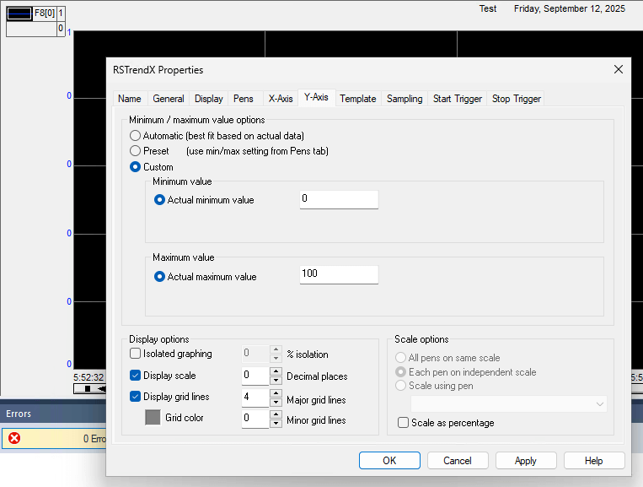Switch to the Pens tab
Image resolution: width=643 pixels, height=487 pixels.
243,99
